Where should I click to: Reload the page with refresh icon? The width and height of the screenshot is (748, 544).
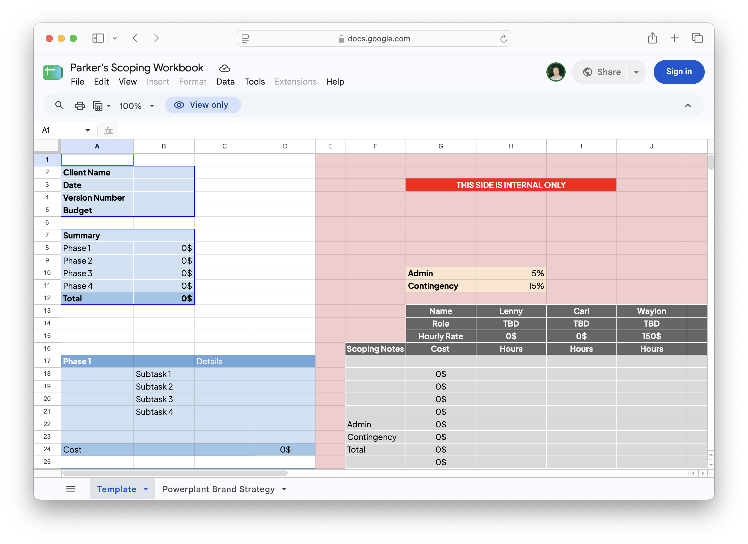(503, 38)
